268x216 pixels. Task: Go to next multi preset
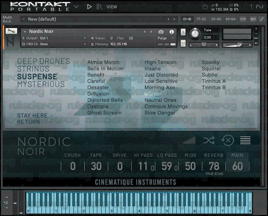tap(175, 19)
